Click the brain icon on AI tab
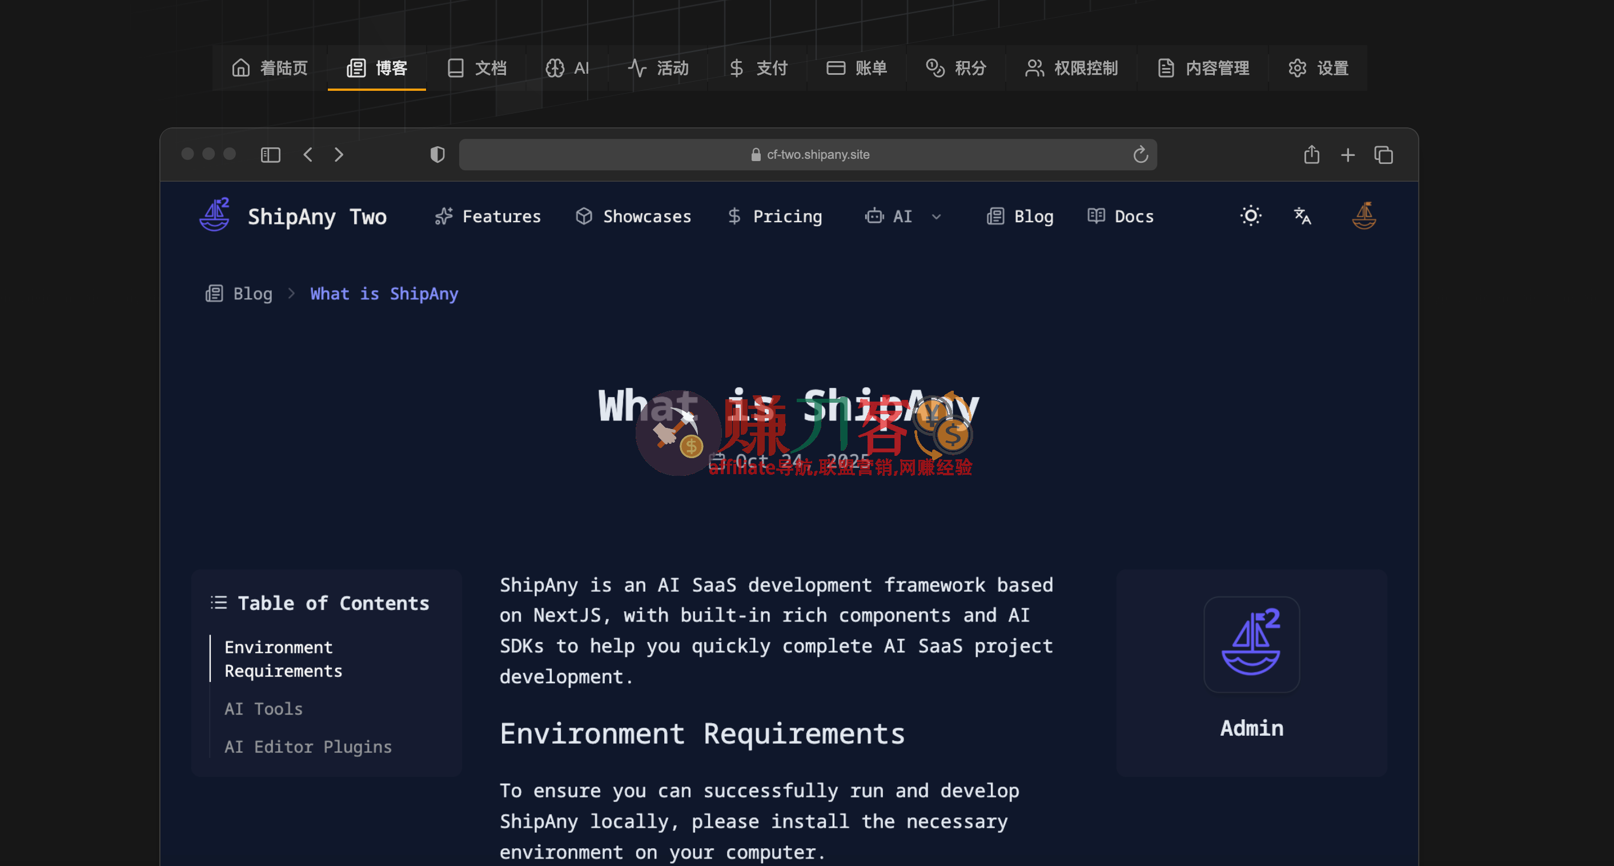The image size is (1614, 866). point(555,67)
